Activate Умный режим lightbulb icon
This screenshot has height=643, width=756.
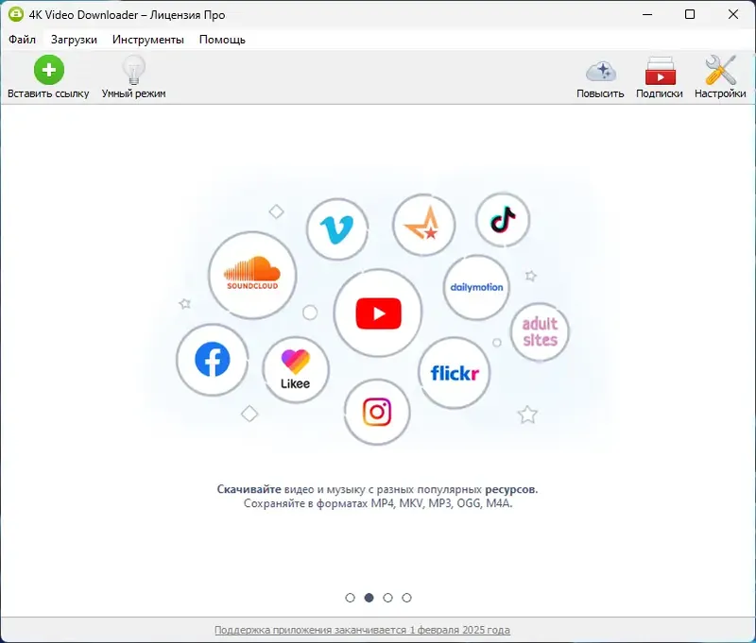tap(132, 69)
